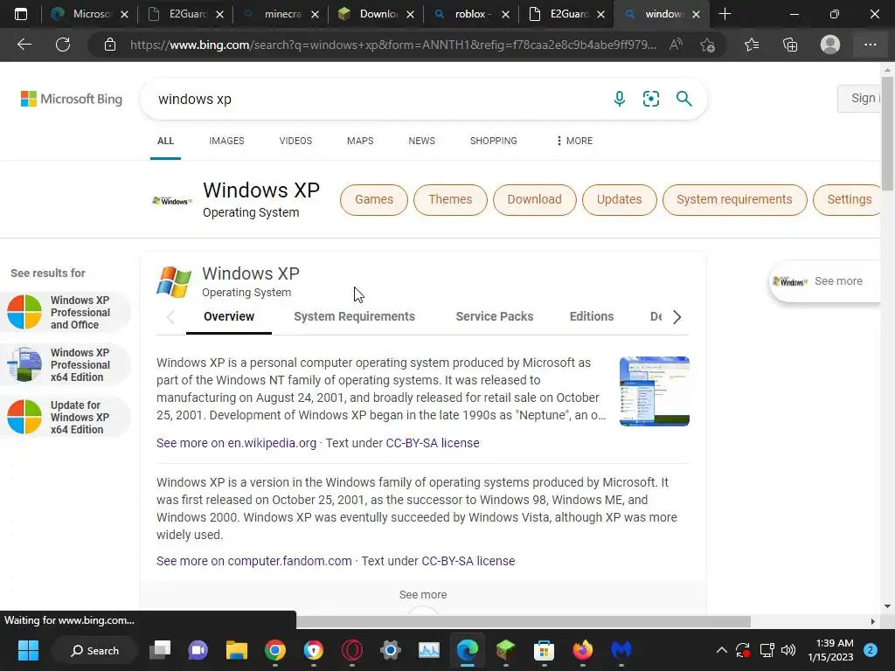Open visual search camera icon

click(x=650, y=99)
